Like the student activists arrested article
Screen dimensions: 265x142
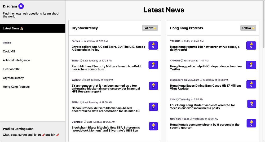coord(252,104)
